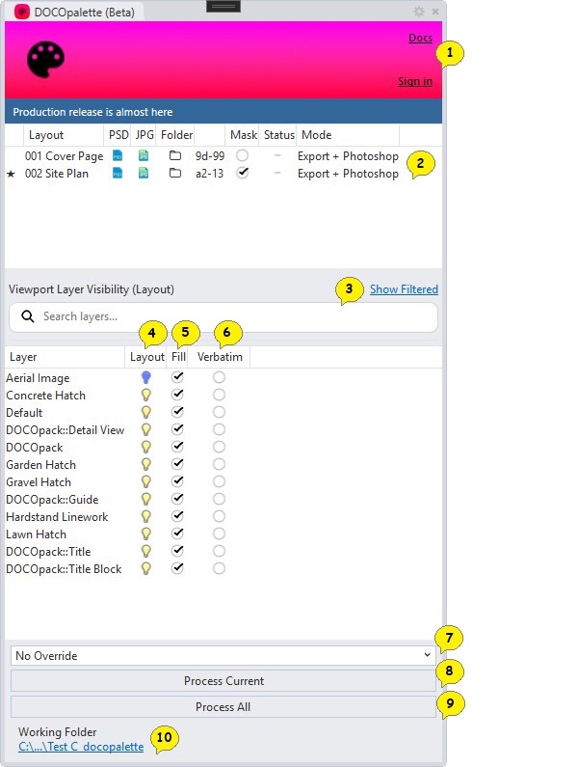Enable Verbatim radio for Default layer
Screen dimensions: 578x767
click(x=219, y=412)
